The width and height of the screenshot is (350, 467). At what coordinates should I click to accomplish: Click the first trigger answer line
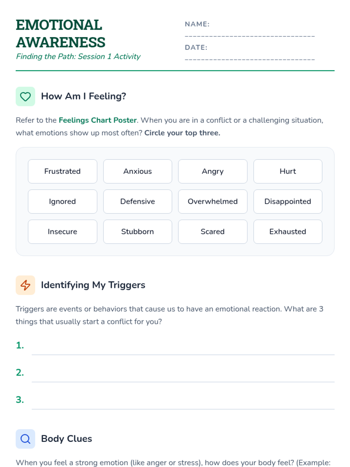pos(183,347)
